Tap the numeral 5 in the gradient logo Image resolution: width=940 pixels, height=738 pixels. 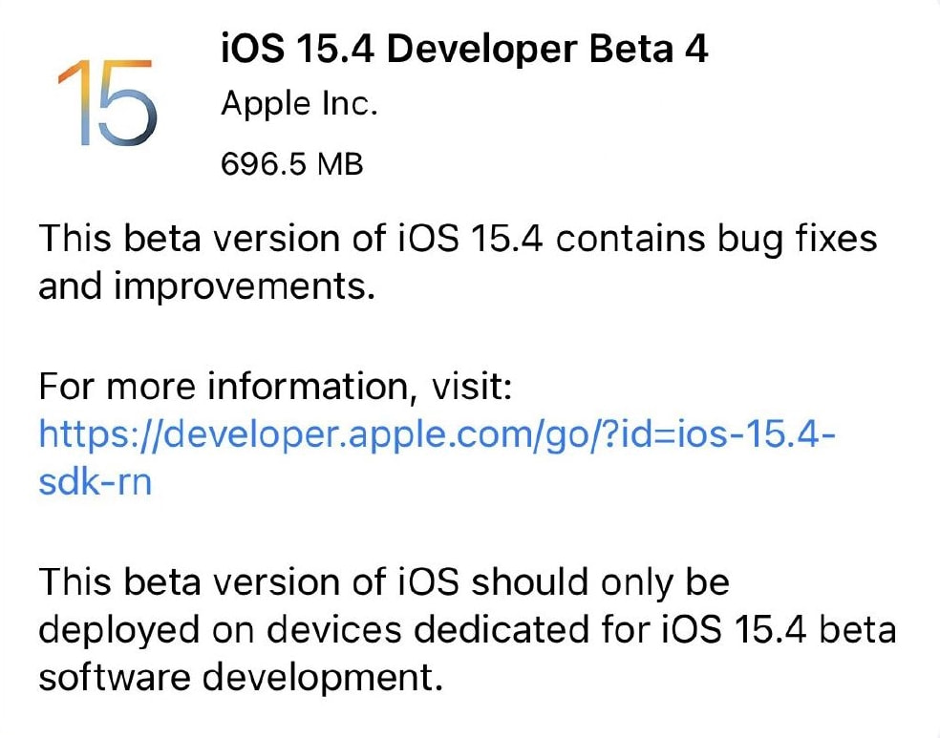[x=128, y=102]
